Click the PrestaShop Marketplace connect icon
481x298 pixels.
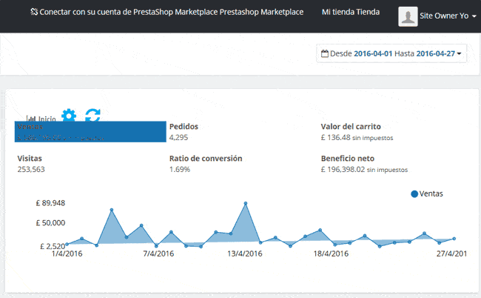[34, 12]
